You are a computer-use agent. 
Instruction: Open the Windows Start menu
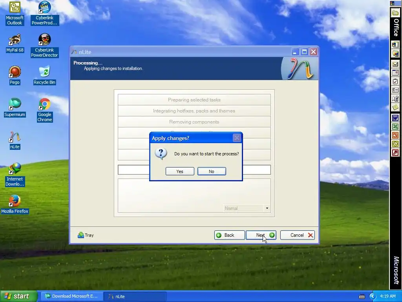[x=18, y=296]
